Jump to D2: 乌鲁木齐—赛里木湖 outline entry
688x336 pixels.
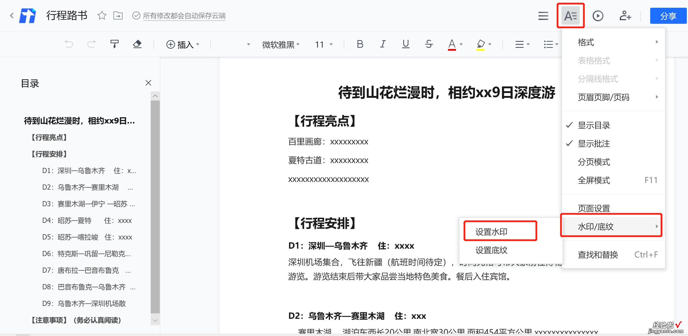point(88,187)
